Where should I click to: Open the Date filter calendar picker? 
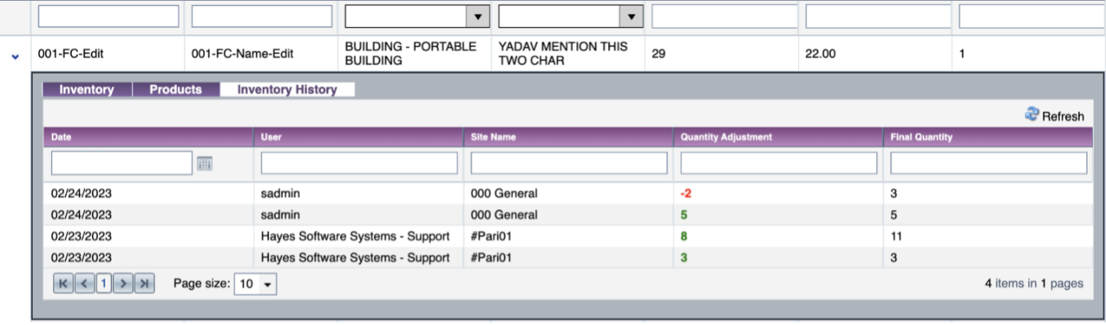(x=205, y=163)
